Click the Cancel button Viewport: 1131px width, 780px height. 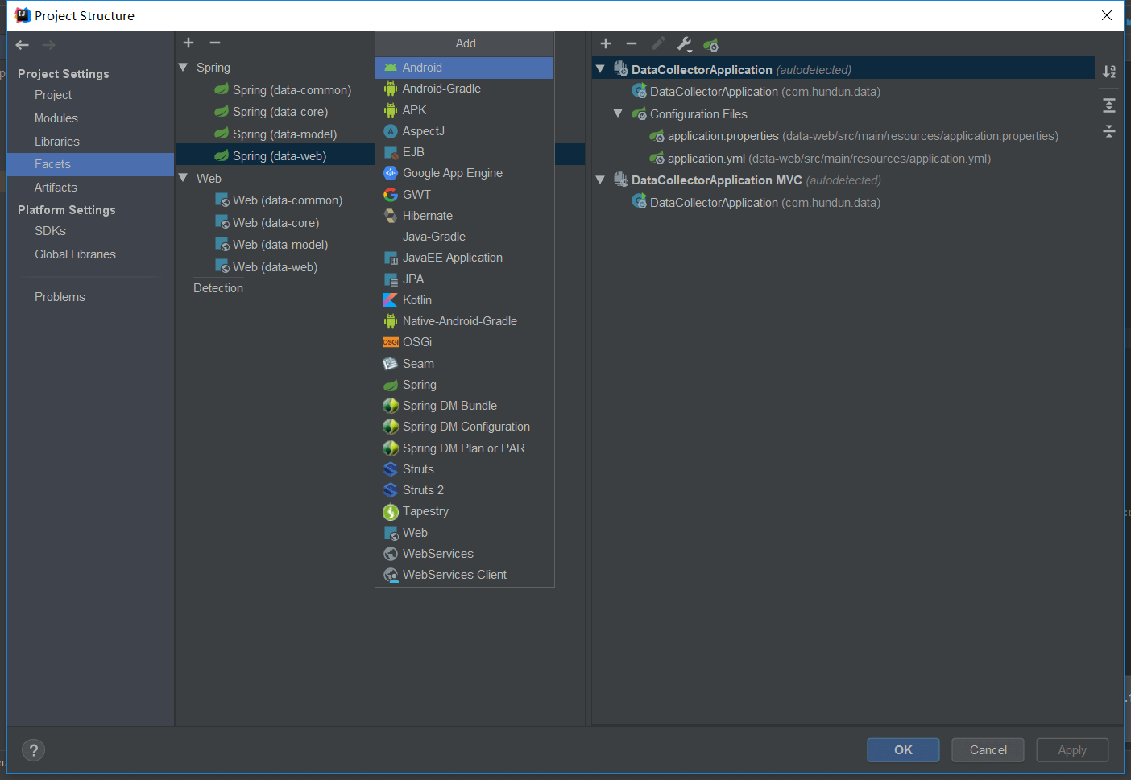988,750
